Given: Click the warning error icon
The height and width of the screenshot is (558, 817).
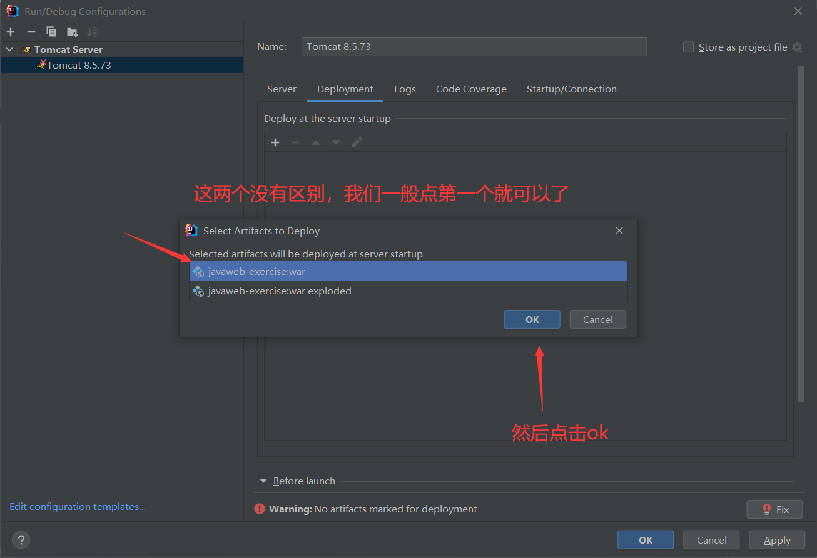Looking at the screenshot, I should click(260, 509).
